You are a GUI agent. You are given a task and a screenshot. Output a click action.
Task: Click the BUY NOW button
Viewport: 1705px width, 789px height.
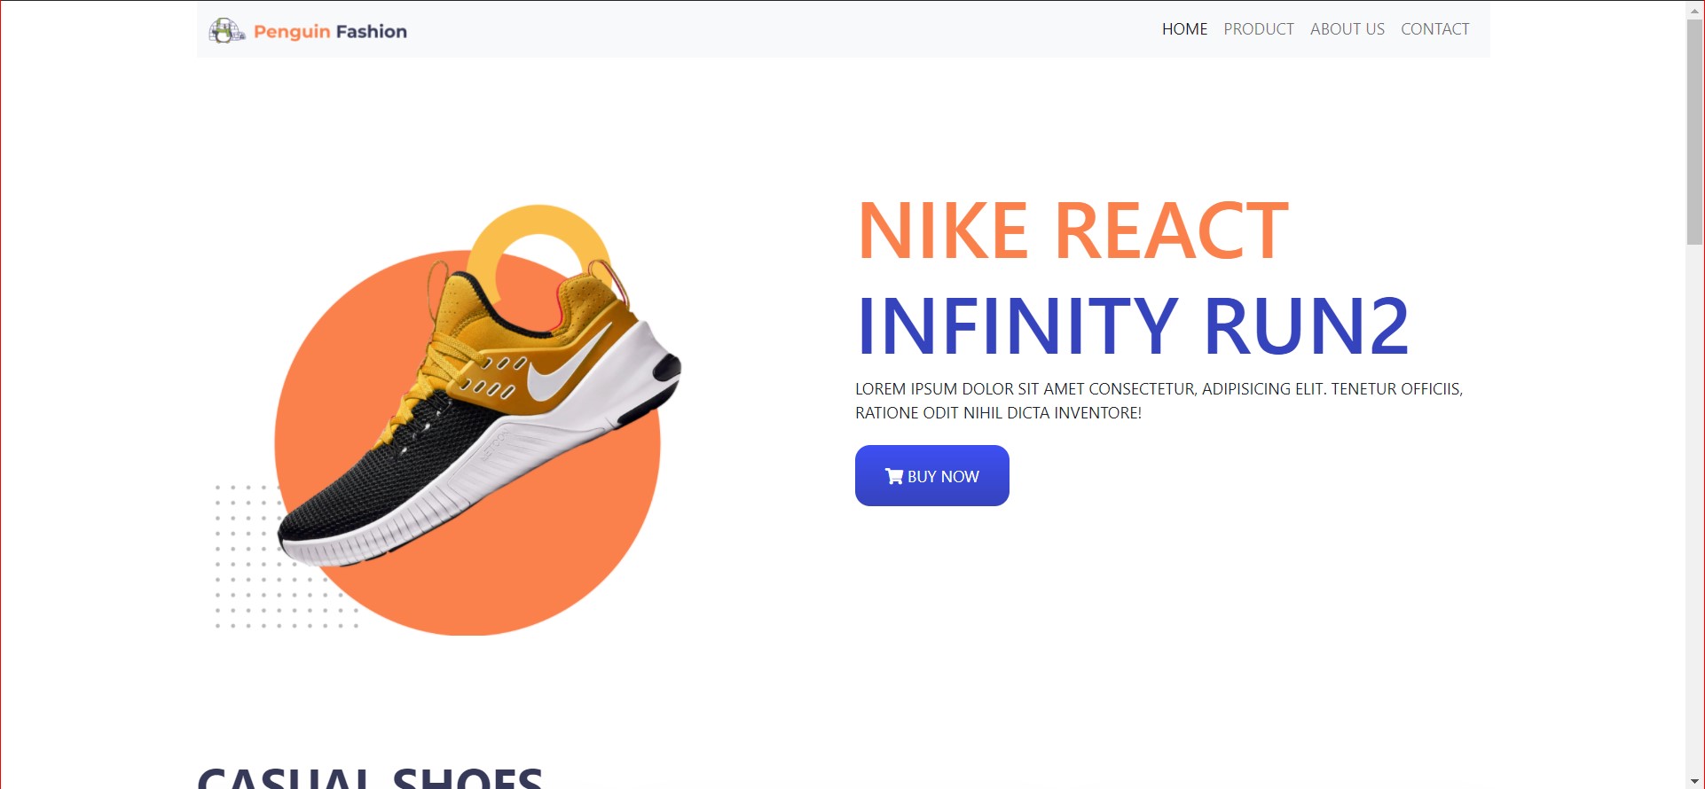click(931, 475)
